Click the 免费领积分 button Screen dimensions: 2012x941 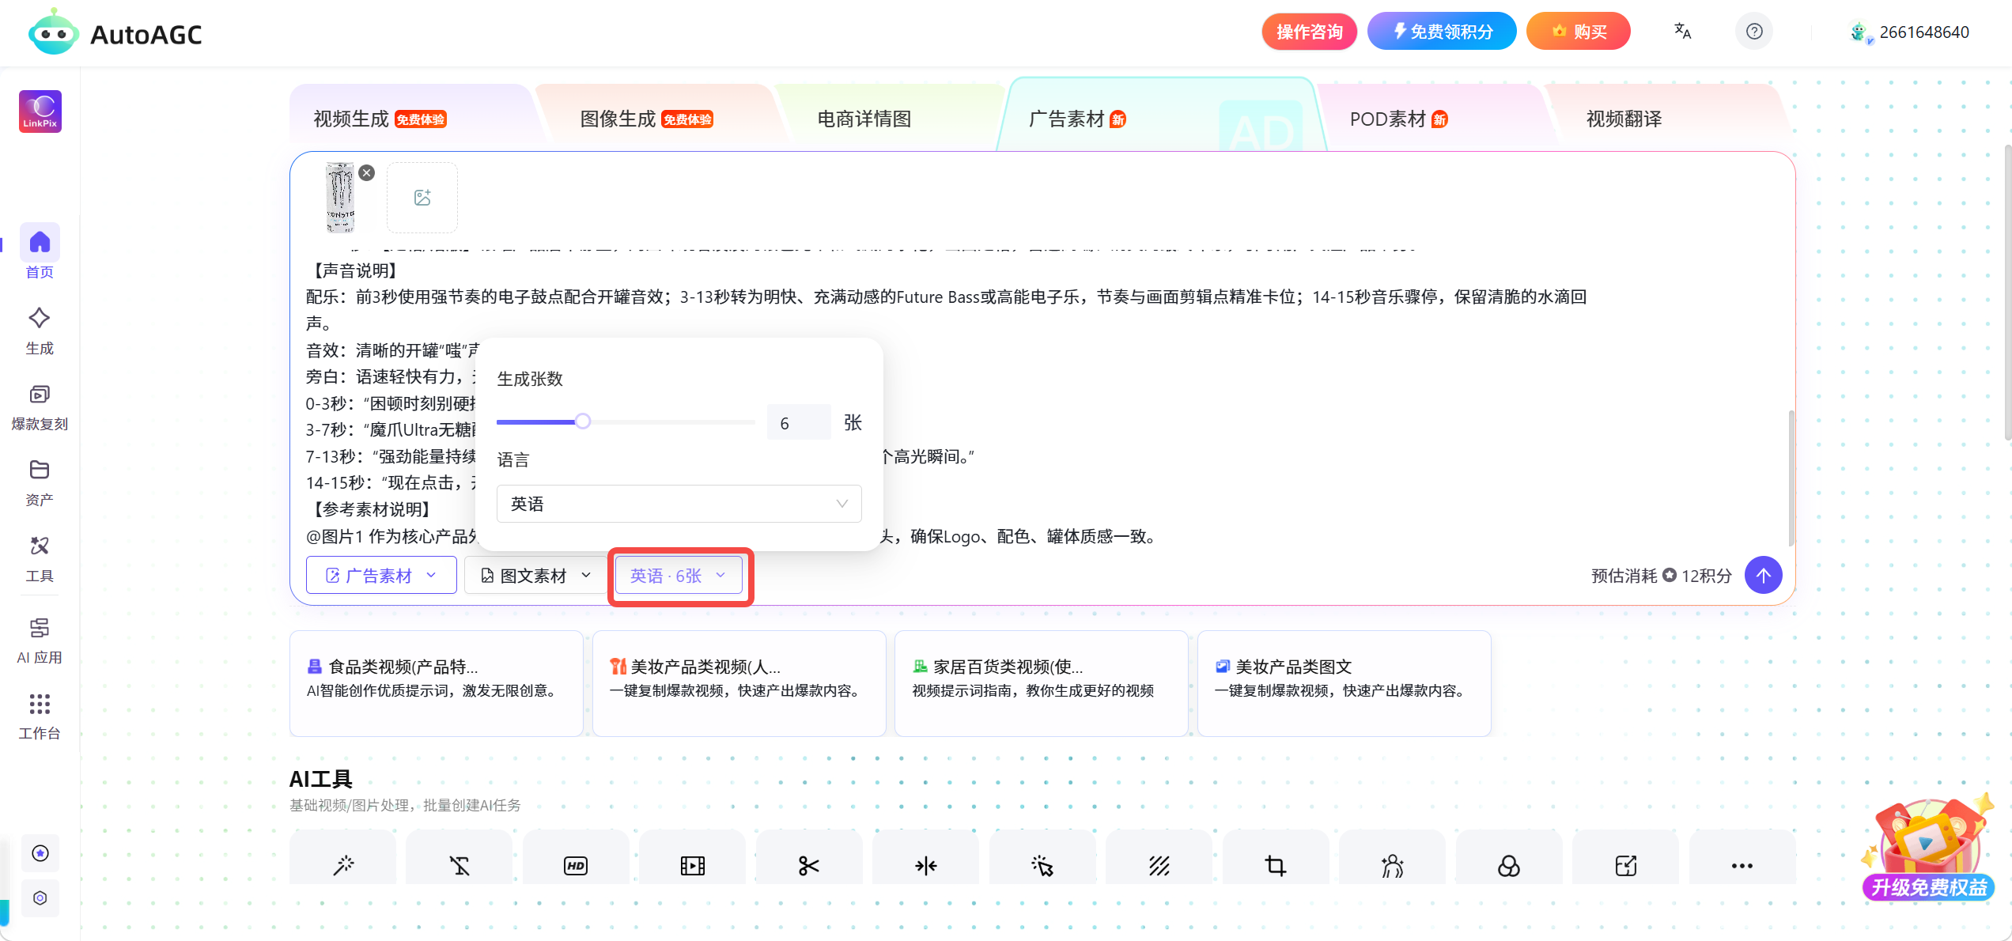pyautogui.click(x=1442, y=32)
